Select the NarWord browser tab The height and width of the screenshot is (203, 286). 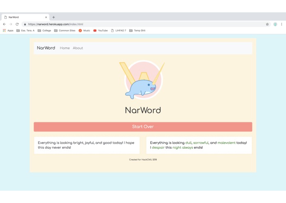point(26,17)
